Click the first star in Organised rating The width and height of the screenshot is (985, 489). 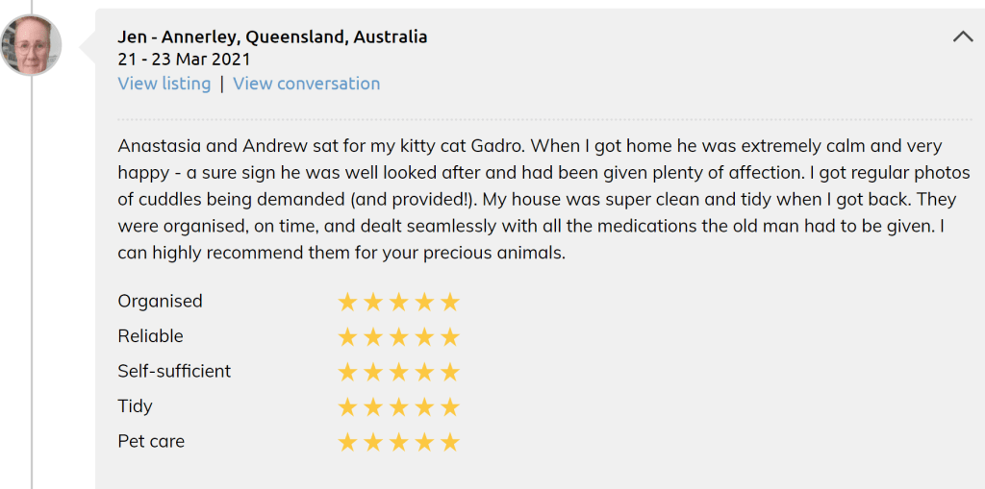[x=347, y=303]
